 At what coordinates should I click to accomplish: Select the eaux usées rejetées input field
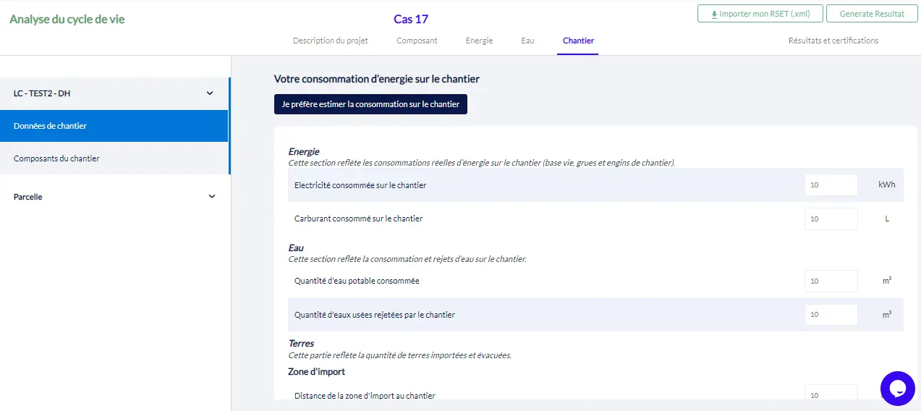pyautogui.click(x=831, y=314)
